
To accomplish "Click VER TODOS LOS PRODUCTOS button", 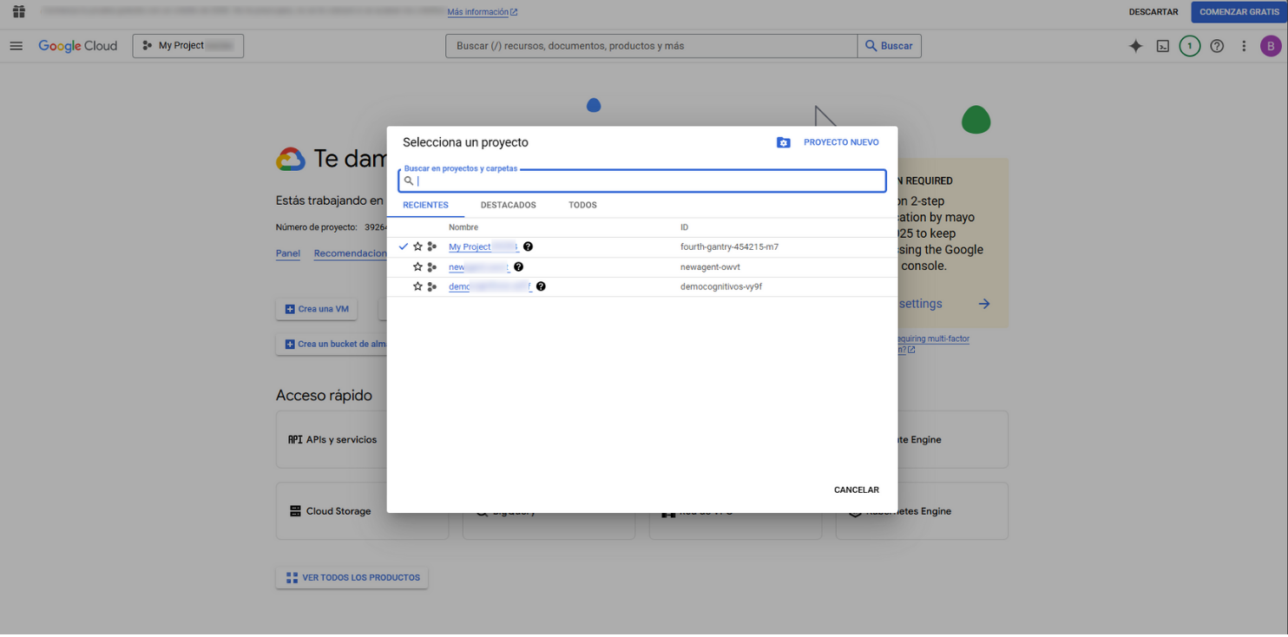I will [x=352, y=578].
